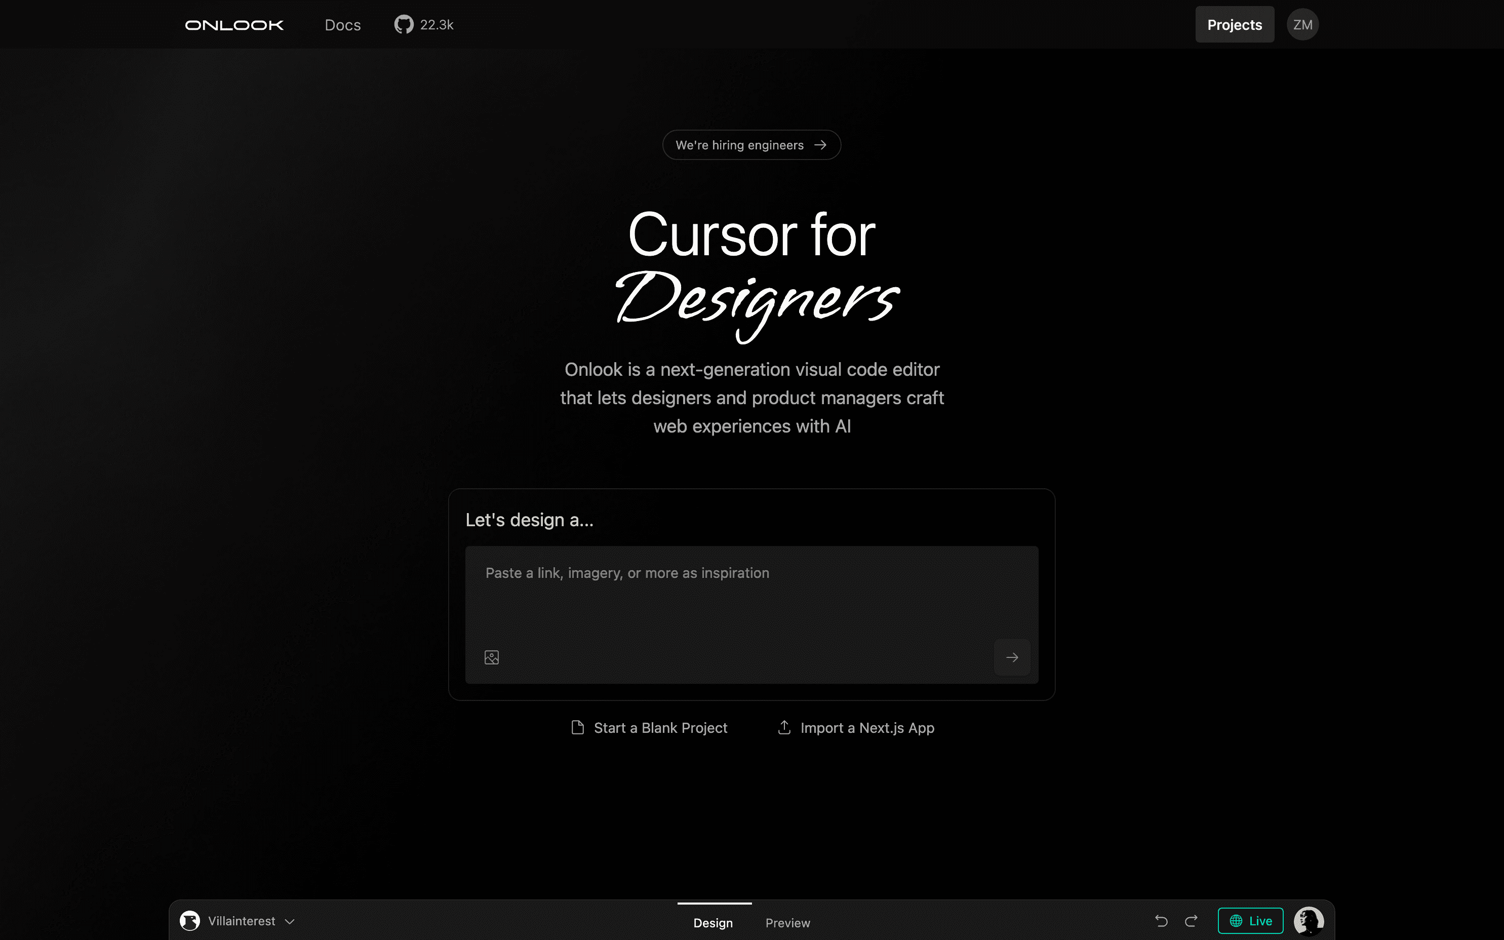1504x940 pixels.
Task: Switch to the Preview tab
Action: (787, 923)
